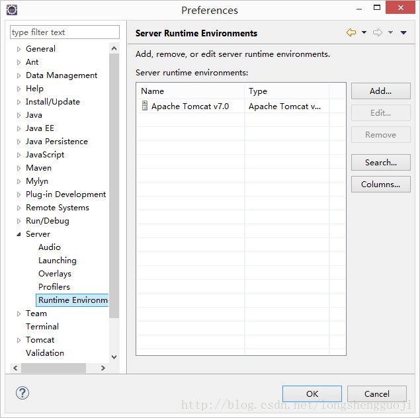Close the Preferences window
The image size is (420, 418).
[400, 7]
